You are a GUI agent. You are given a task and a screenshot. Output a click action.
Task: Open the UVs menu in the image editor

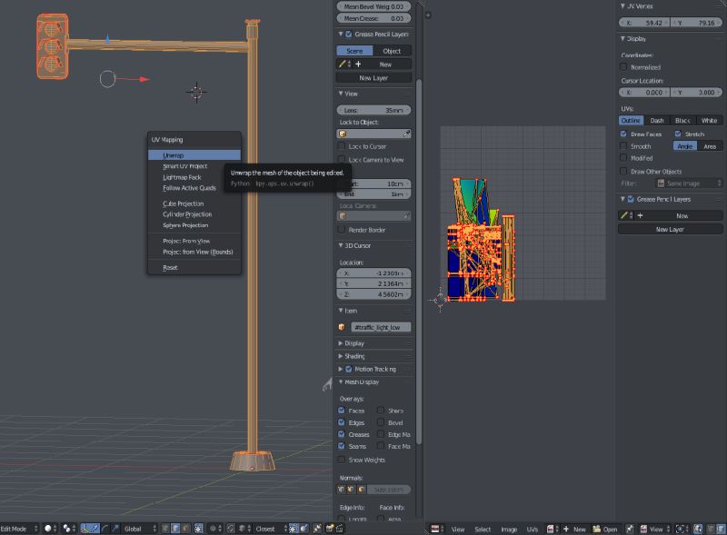(x=532, y=528)
